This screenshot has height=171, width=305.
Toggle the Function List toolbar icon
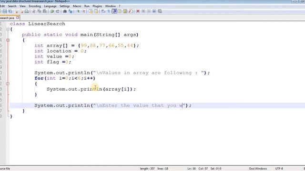coord(131,11)
